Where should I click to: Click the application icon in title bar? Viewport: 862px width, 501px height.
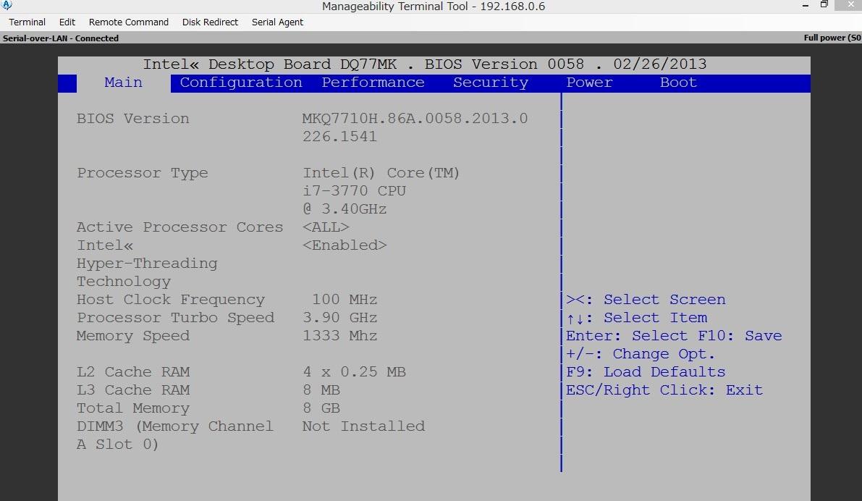coord(7,6)
